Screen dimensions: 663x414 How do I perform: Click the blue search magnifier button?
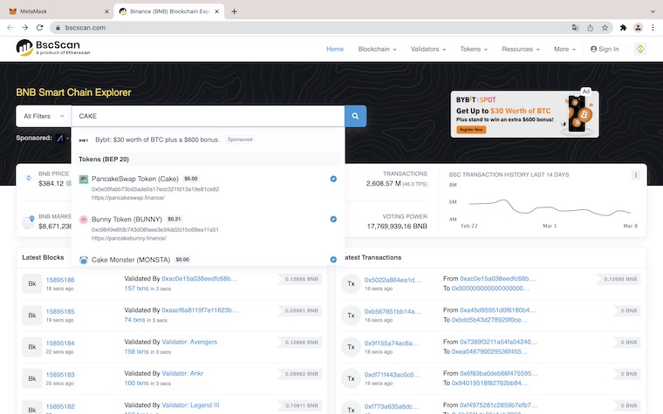point(356,116)
